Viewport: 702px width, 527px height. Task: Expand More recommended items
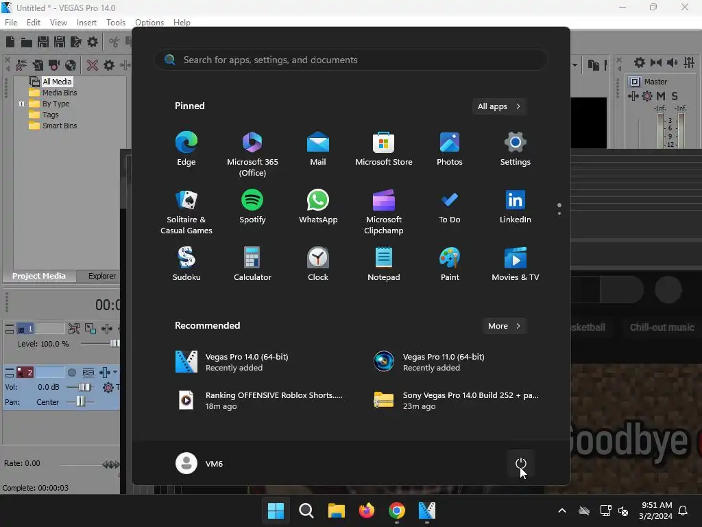coord(504,326)
